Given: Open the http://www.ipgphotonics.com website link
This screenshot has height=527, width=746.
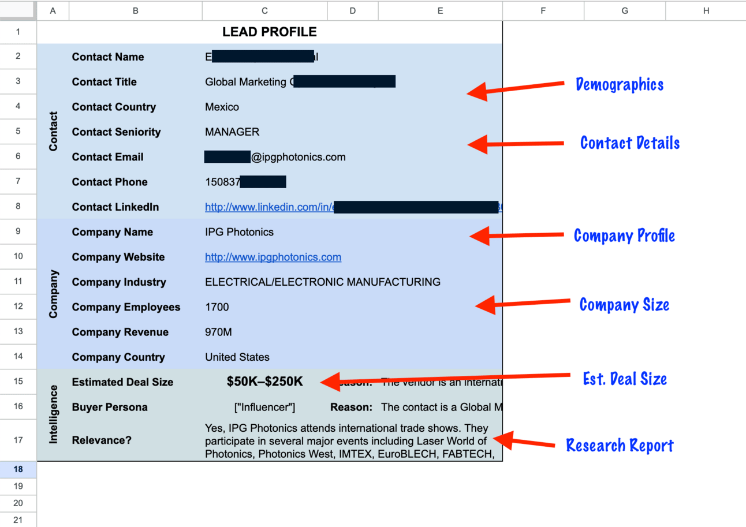Looking at the screenshot, I should 273,257.
